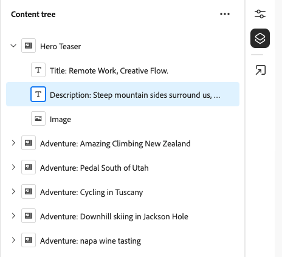Open the properties sliders panel icon
This screenshot has height=257, width=282.
tap(260, 14)
